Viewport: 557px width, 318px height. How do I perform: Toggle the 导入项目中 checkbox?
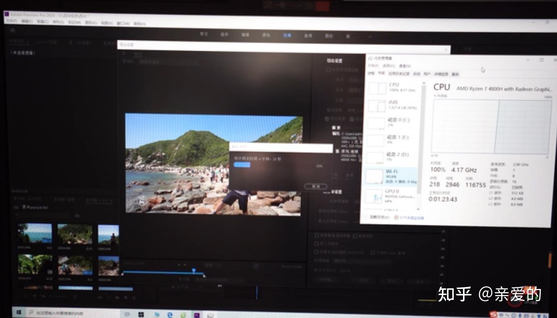pyautogui.click(x=317, y=243)
